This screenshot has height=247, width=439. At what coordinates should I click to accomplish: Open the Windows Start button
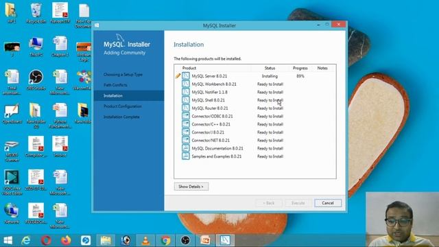coord(8,240)
